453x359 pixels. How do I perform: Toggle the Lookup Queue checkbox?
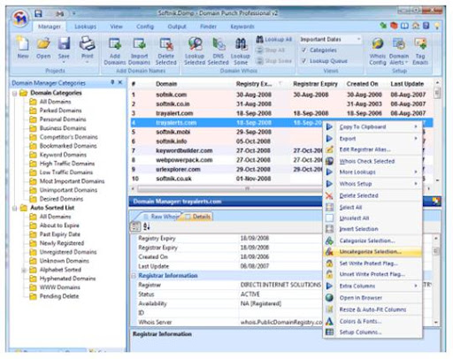[303, 61]
